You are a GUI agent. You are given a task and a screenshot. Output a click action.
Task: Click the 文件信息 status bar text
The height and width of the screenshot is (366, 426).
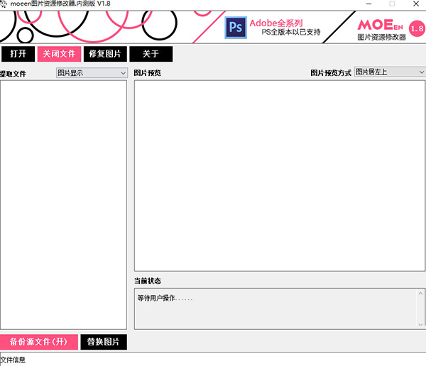(x=13, y=360)
